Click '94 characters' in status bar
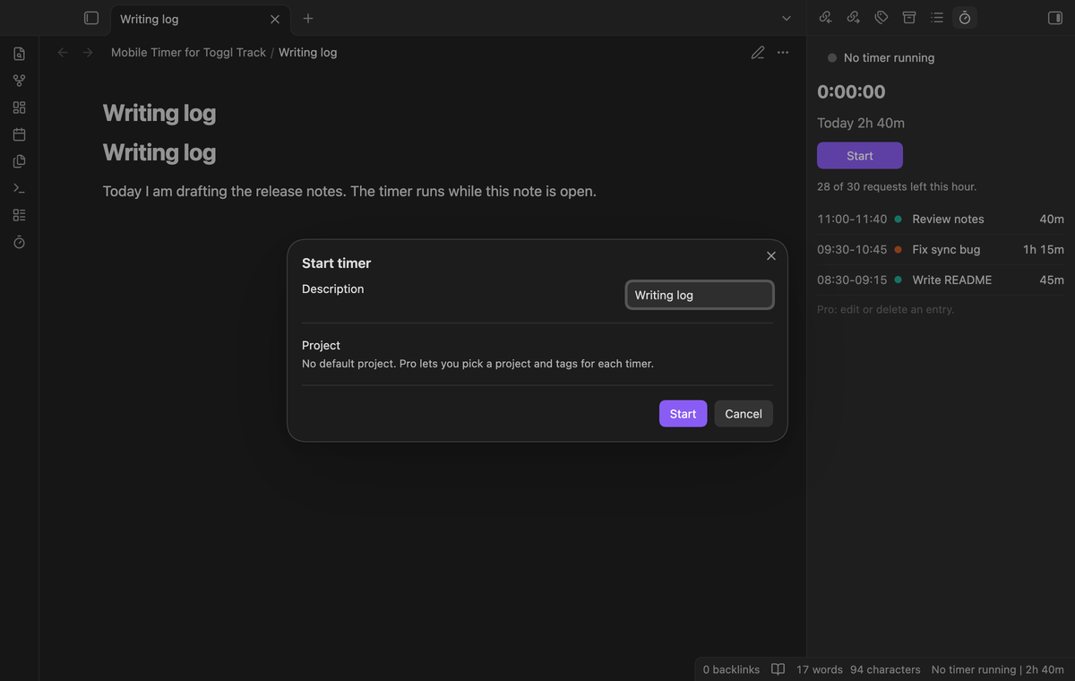The image size is (1075, 681). click(x=885, y=669)
